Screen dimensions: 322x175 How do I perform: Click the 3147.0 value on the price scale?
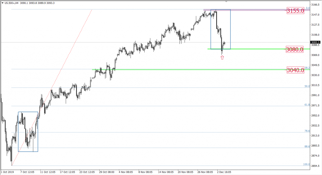point(315,14)
